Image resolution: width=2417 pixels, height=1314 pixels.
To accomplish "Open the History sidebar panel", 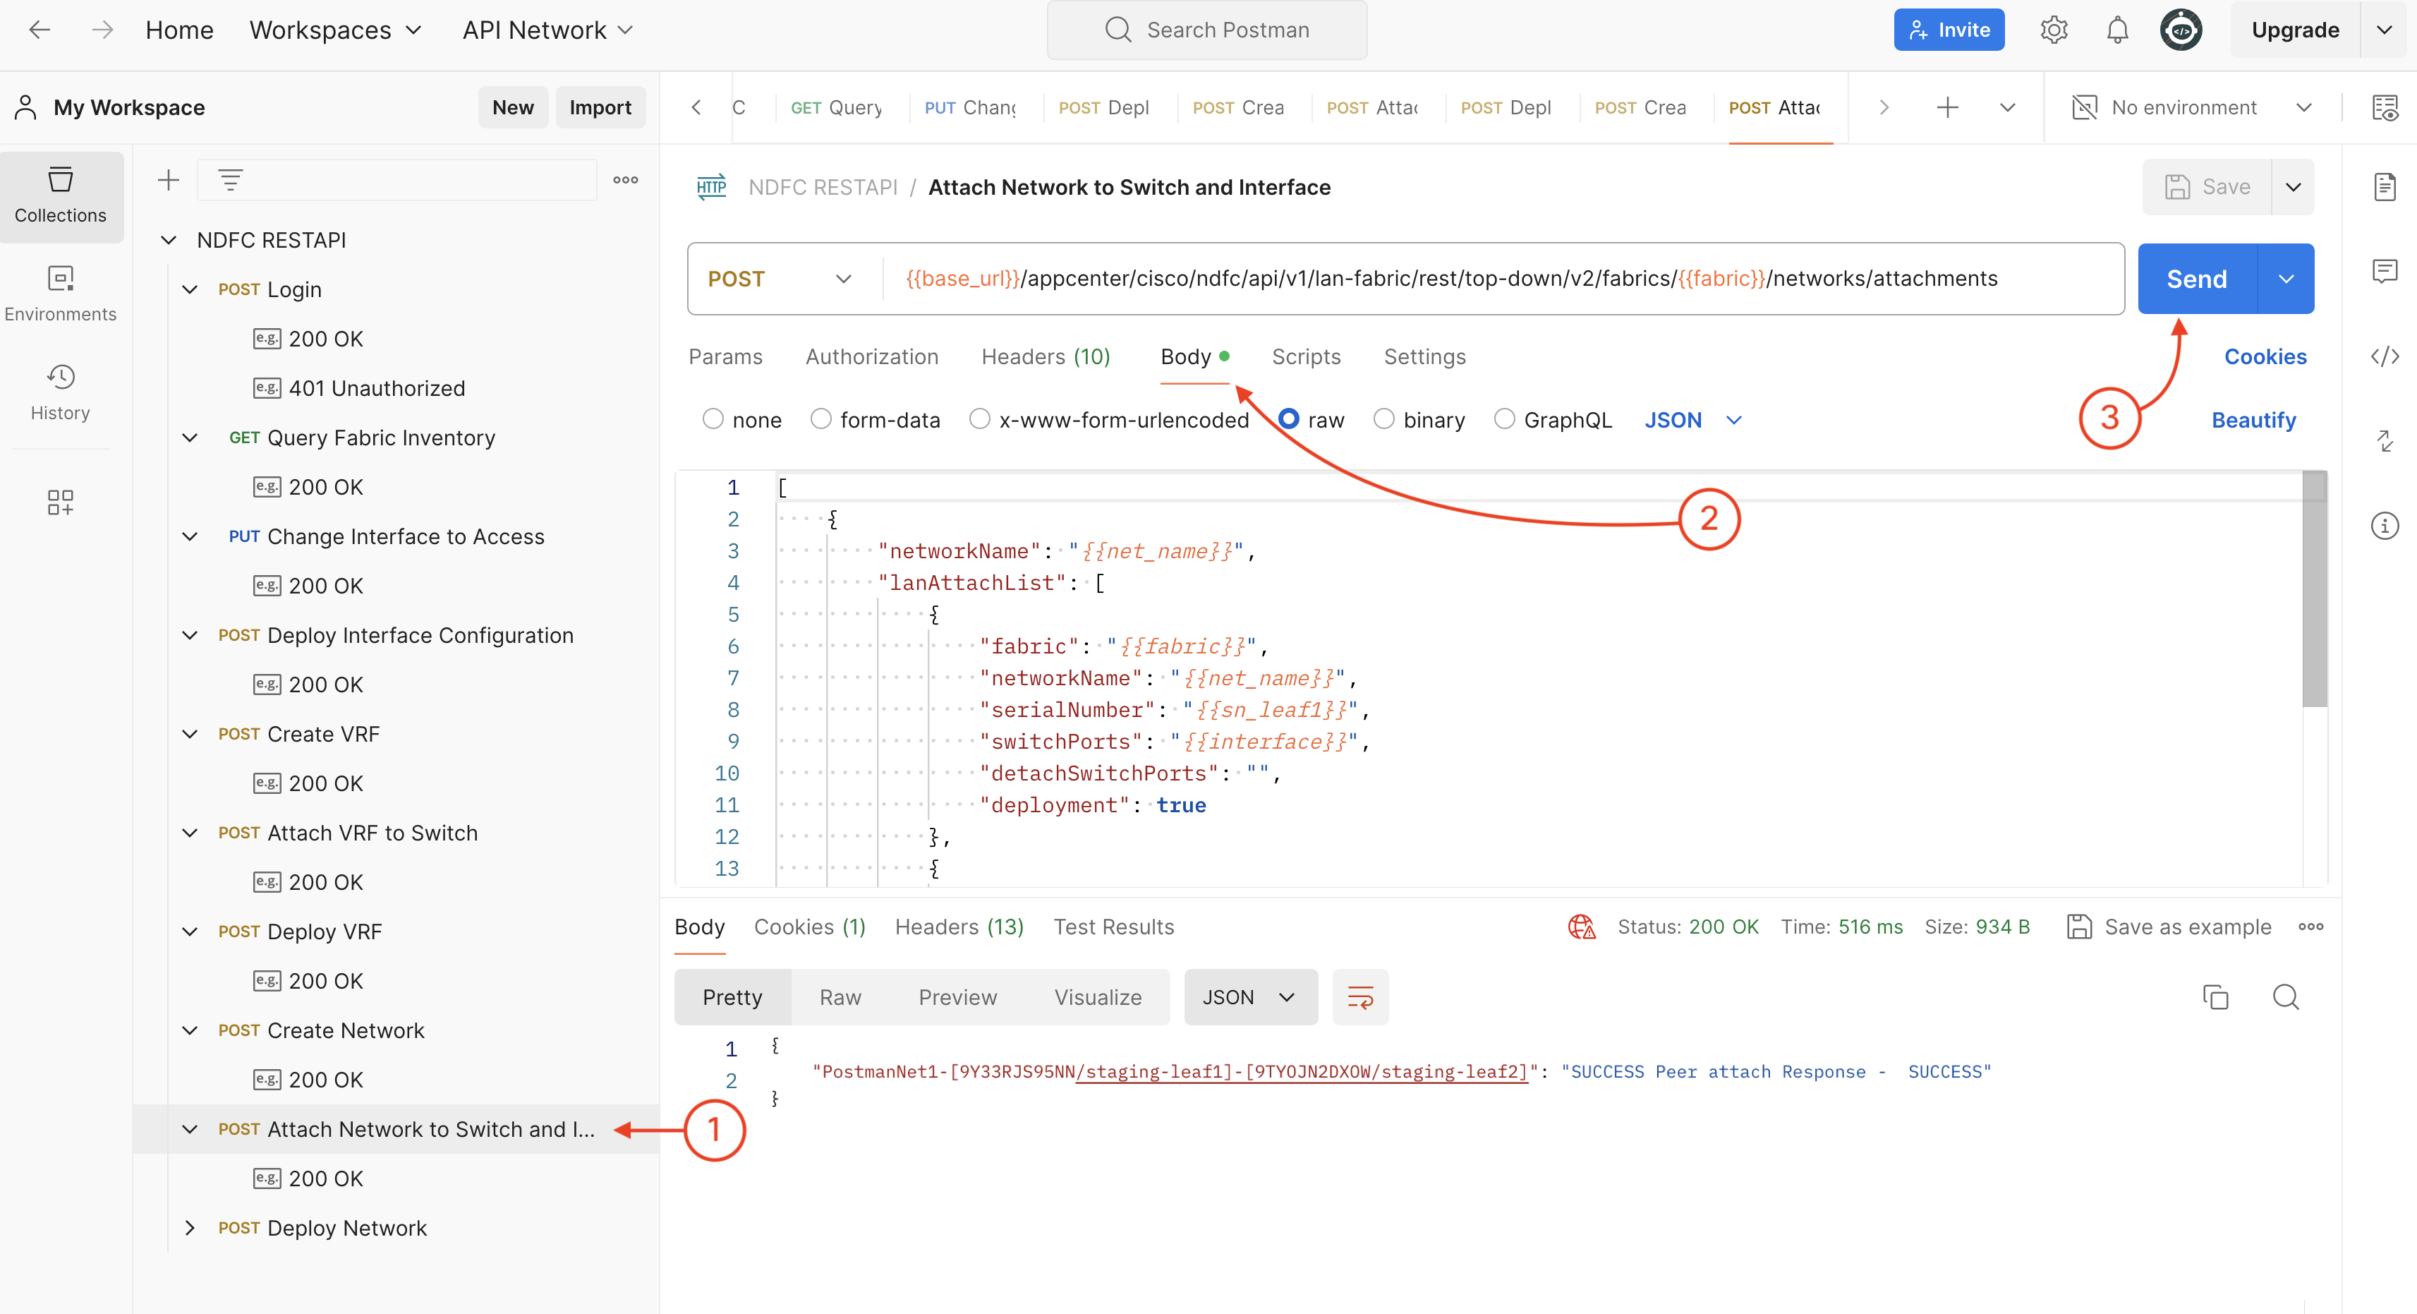I will pyautogui.click(x=61, y=393).
